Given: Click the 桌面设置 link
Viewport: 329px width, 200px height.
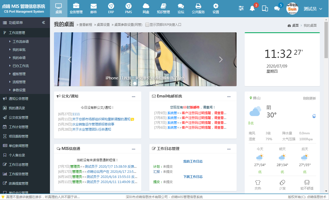Looking at the screenshot, I should tap(103, 25).
